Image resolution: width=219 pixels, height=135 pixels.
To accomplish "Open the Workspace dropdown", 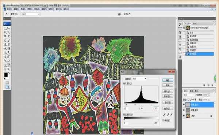I will 127,14.
